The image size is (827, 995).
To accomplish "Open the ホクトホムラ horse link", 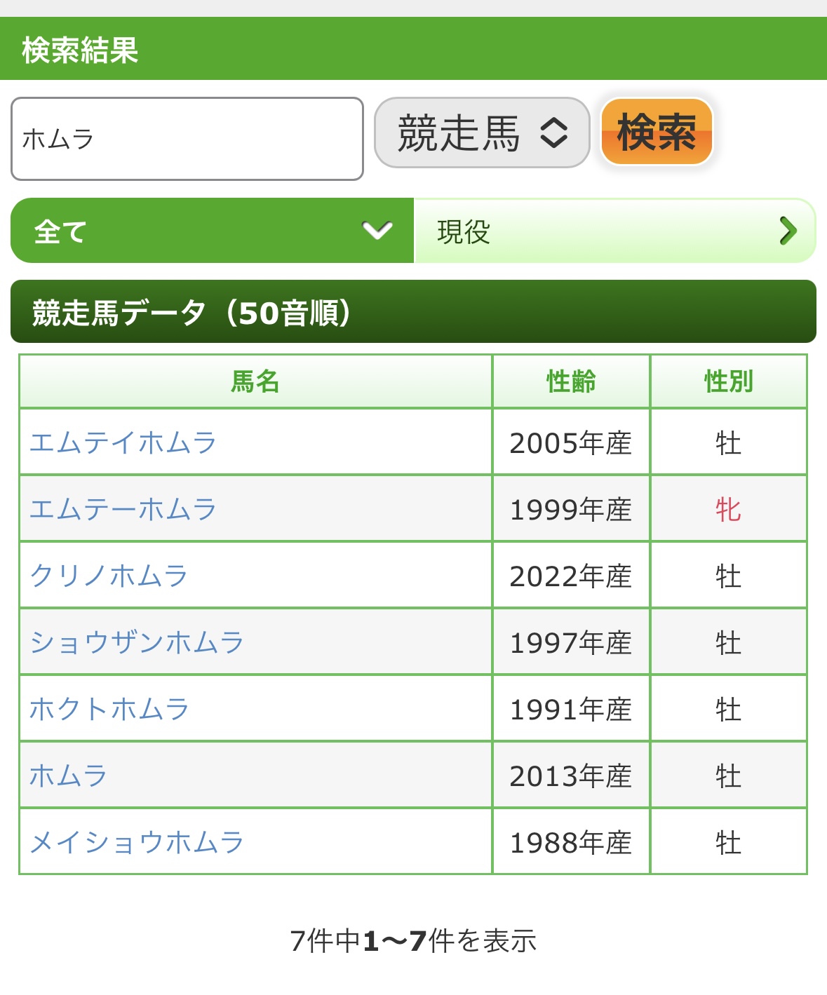I will [109, 709].
